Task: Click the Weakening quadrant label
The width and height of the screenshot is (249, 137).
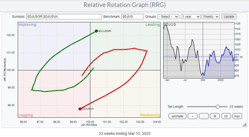Action: pyautogui.click(x=150, y=115)
